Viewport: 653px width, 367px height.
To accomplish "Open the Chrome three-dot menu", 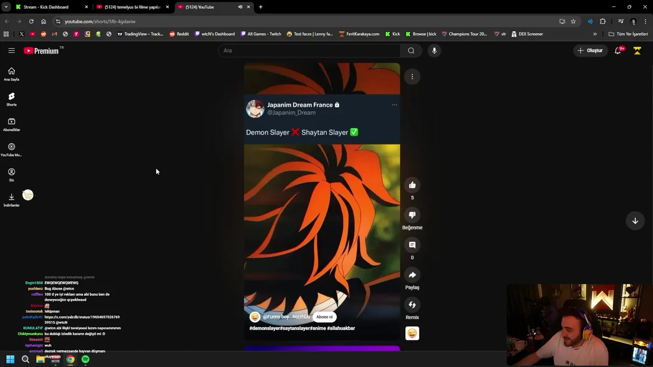I will 645,21.
